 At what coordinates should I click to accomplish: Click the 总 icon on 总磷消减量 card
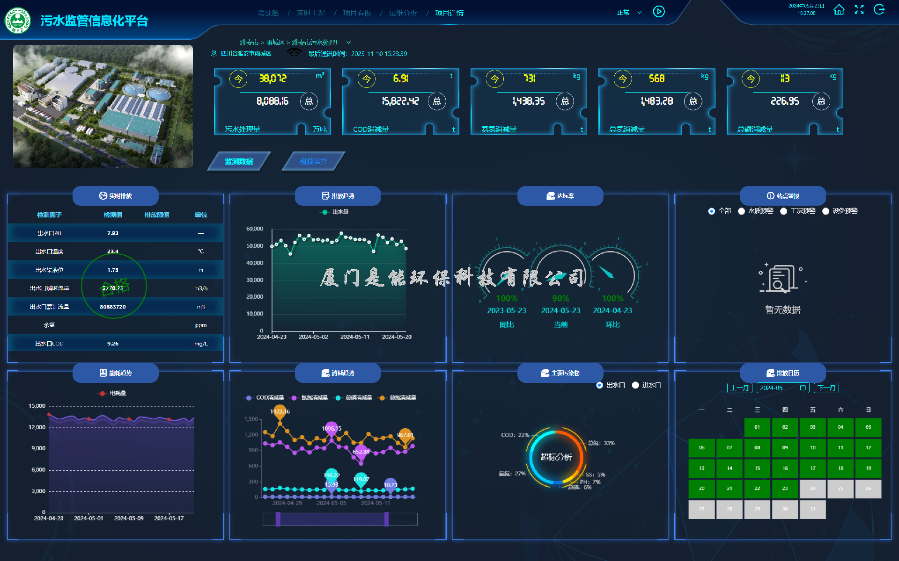coord(821,101)
